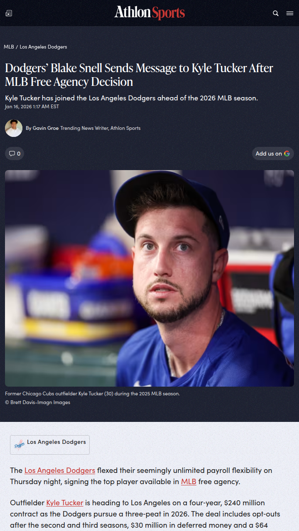
Task: Open the Los Angeles Dodgers team tag
Action: [x=50, y=445]
